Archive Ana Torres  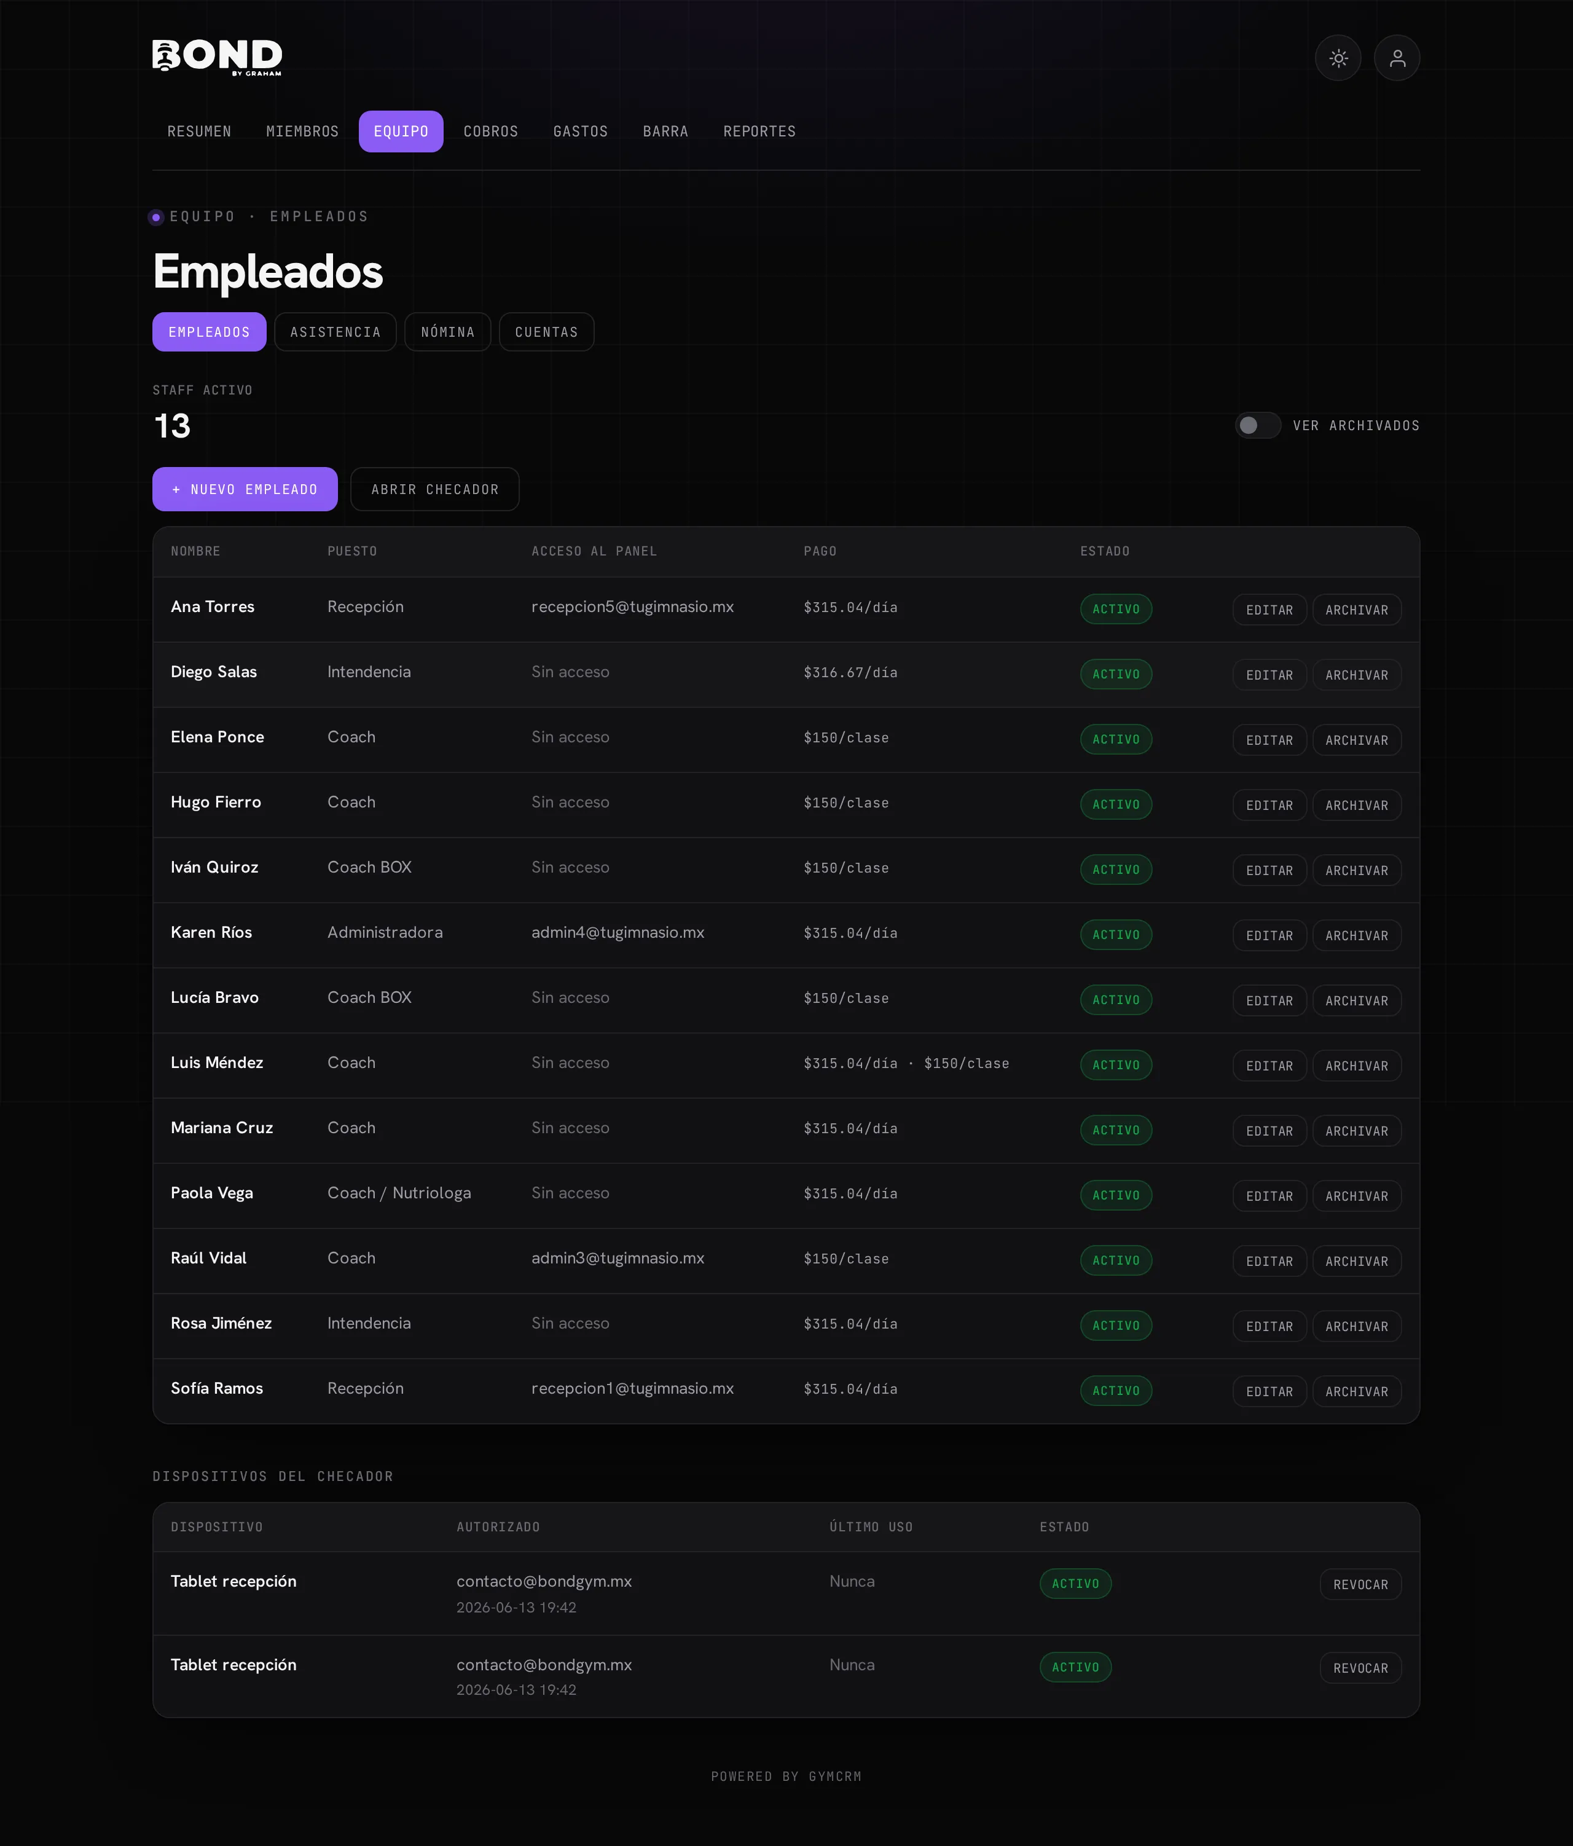coord(1357,610)
